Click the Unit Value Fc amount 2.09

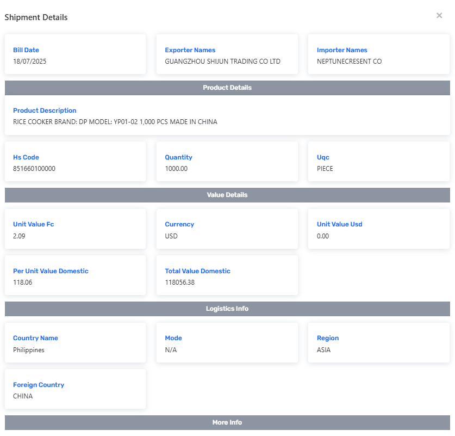[x=19, y=236]
